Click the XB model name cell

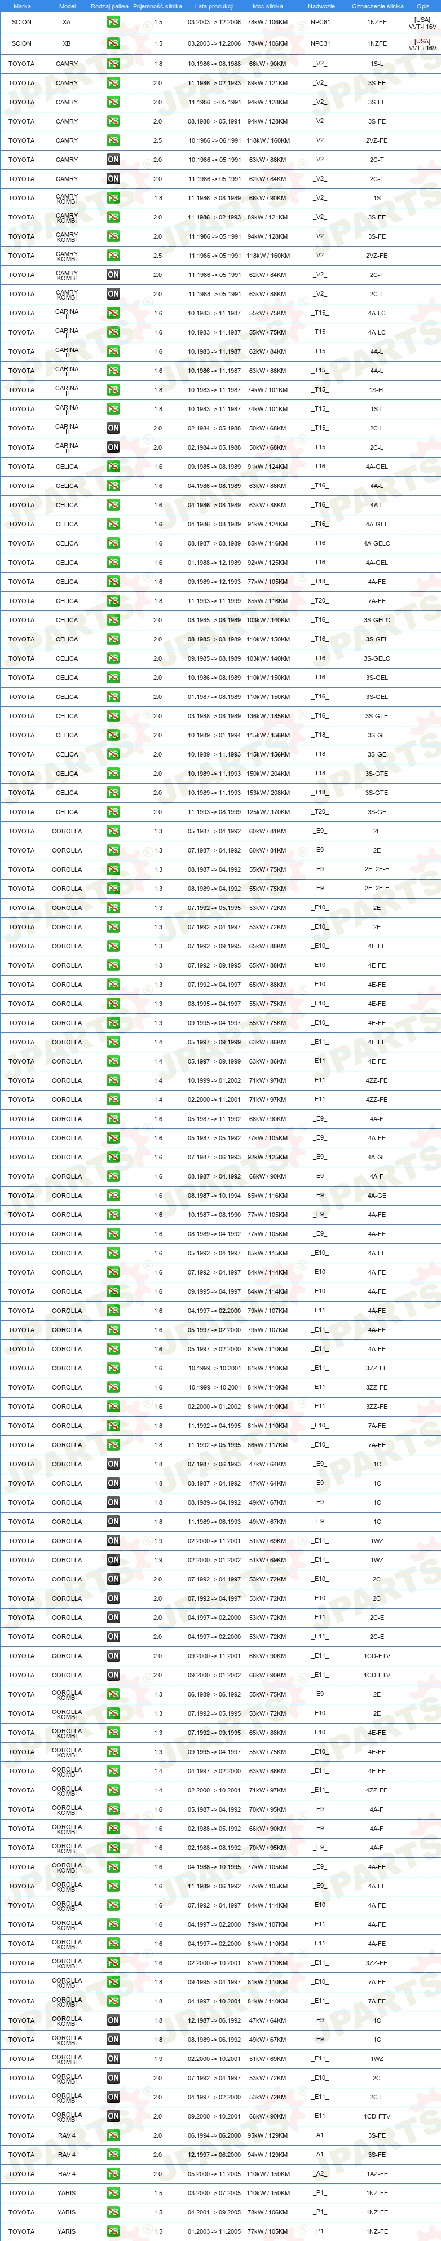tap(67, 43)
